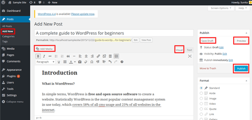
Task: Insert a blockquote
Action: pos(68,56)
